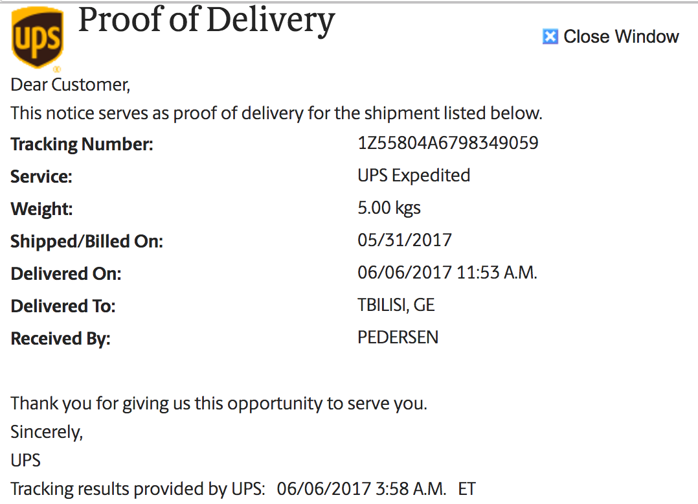Click the Service label

coord(41,177)
